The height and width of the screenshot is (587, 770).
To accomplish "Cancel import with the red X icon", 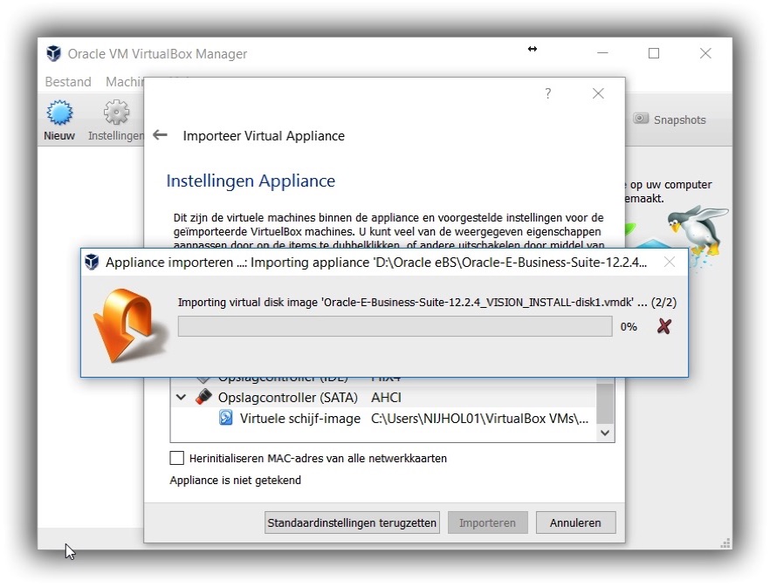I will (x=663, y=326).
